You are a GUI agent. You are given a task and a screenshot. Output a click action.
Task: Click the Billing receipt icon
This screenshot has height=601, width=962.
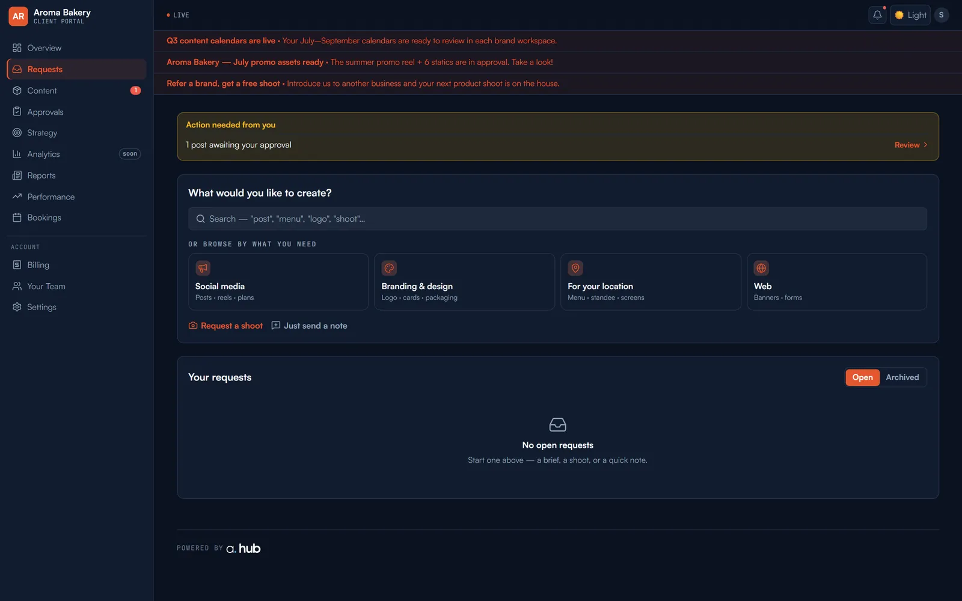[17, 265]
